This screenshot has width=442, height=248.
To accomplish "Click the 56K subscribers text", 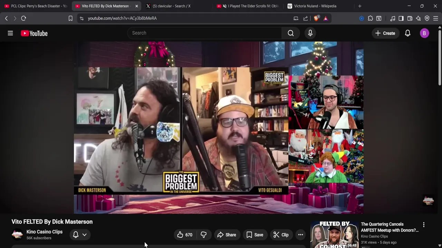I will pyautogui.click(x=39, y=238).
